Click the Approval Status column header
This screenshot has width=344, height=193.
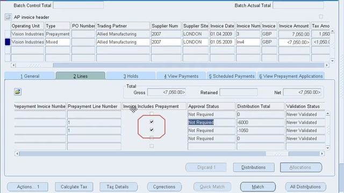[211, 106]
